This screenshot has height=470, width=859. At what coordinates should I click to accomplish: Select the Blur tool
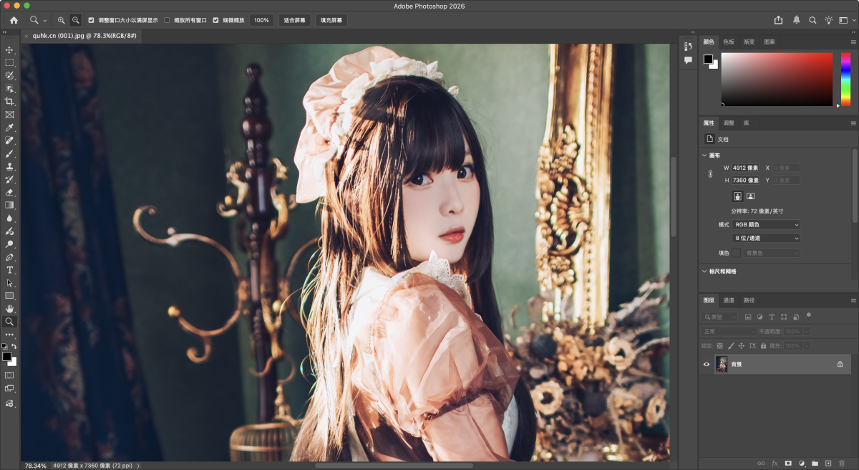(x=10, y=218)
